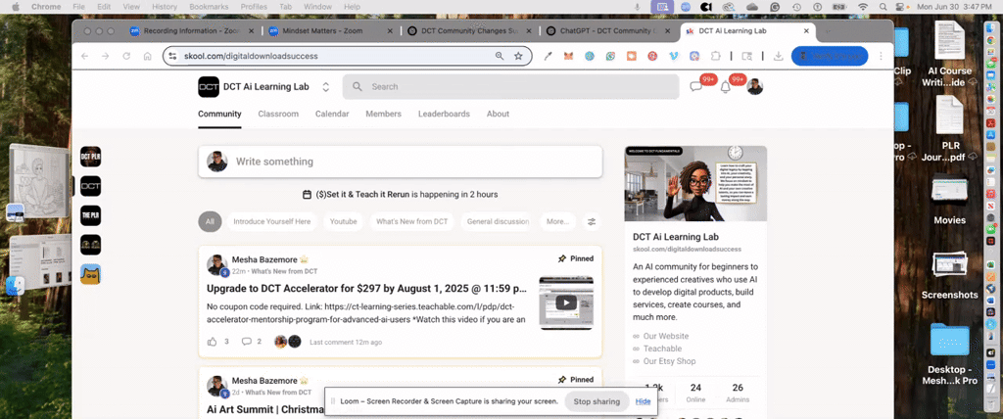
Task: Show Chrome downloads
Action: pyautogui.click(x=779, y=57)
